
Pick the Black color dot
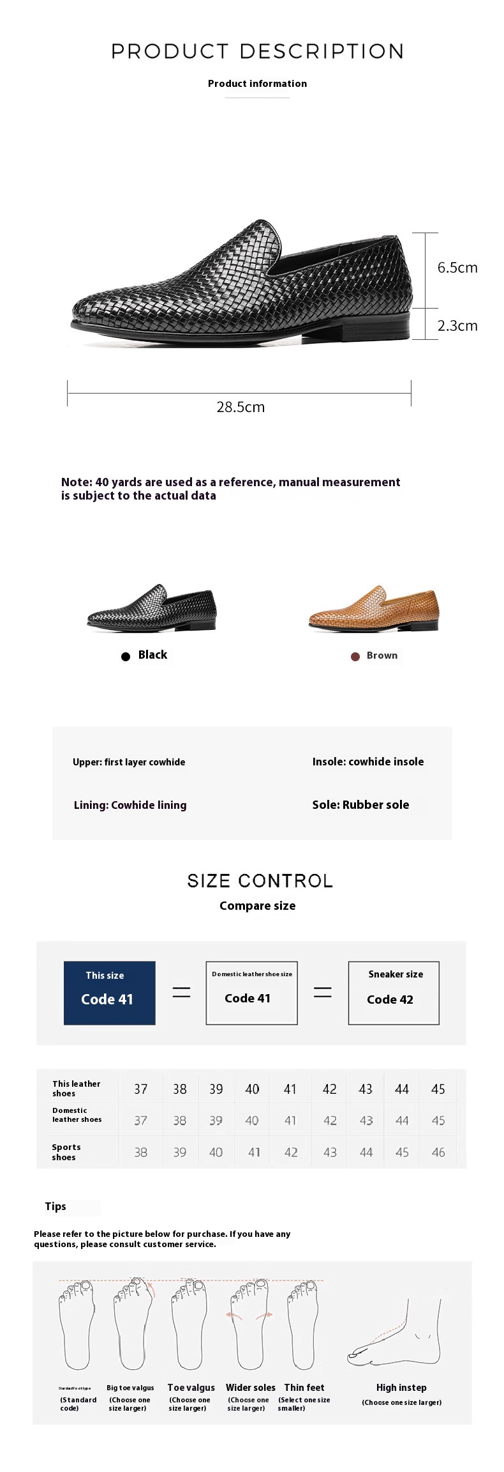[126, 656]
